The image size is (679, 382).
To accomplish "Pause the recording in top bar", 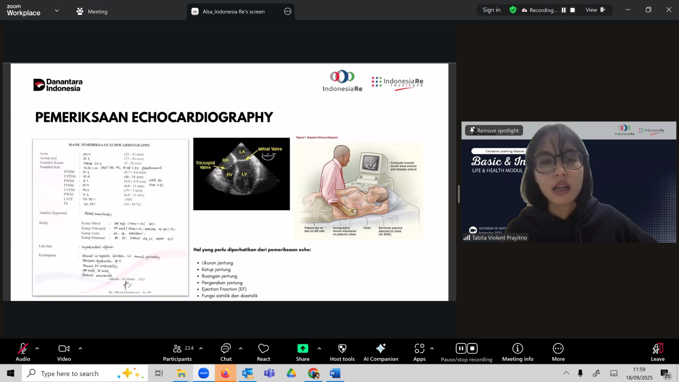I will pyautogui.click(x=564, y=10).
